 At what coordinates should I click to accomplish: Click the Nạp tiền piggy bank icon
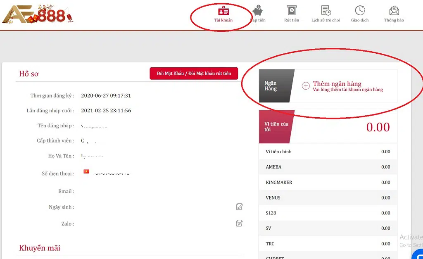(x=258, y=11)
